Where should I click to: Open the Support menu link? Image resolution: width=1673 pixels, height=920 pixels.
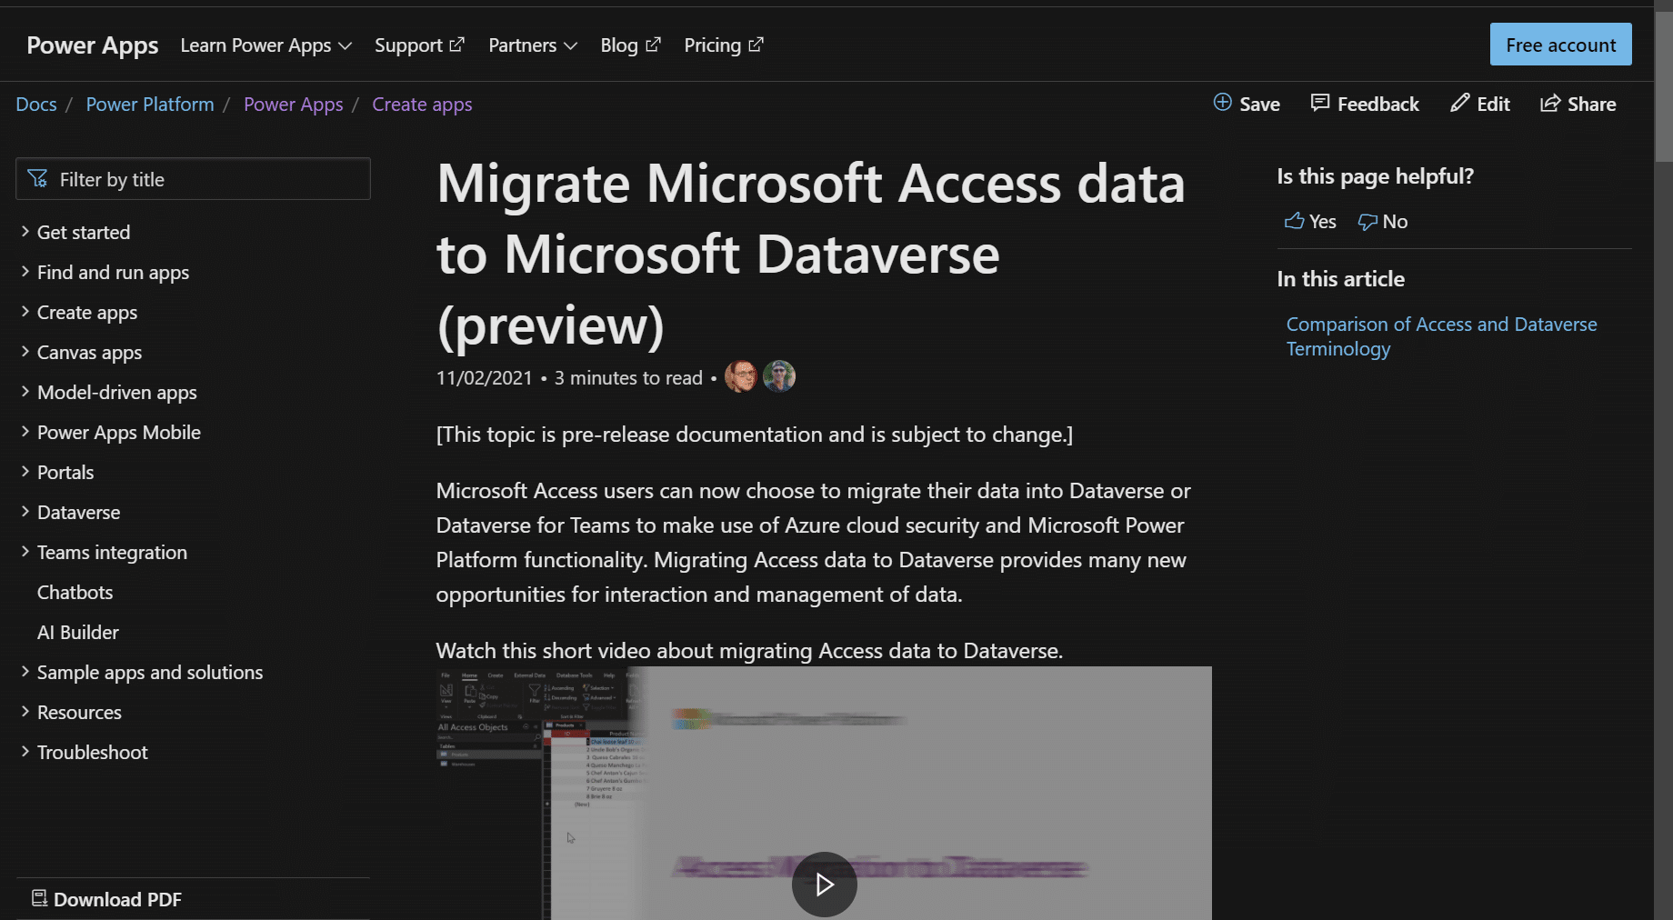(x=419, y=45)
